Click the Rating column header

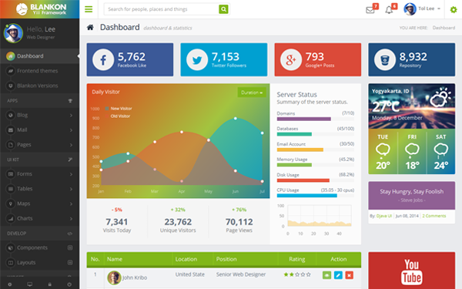[x=296, y=259]
